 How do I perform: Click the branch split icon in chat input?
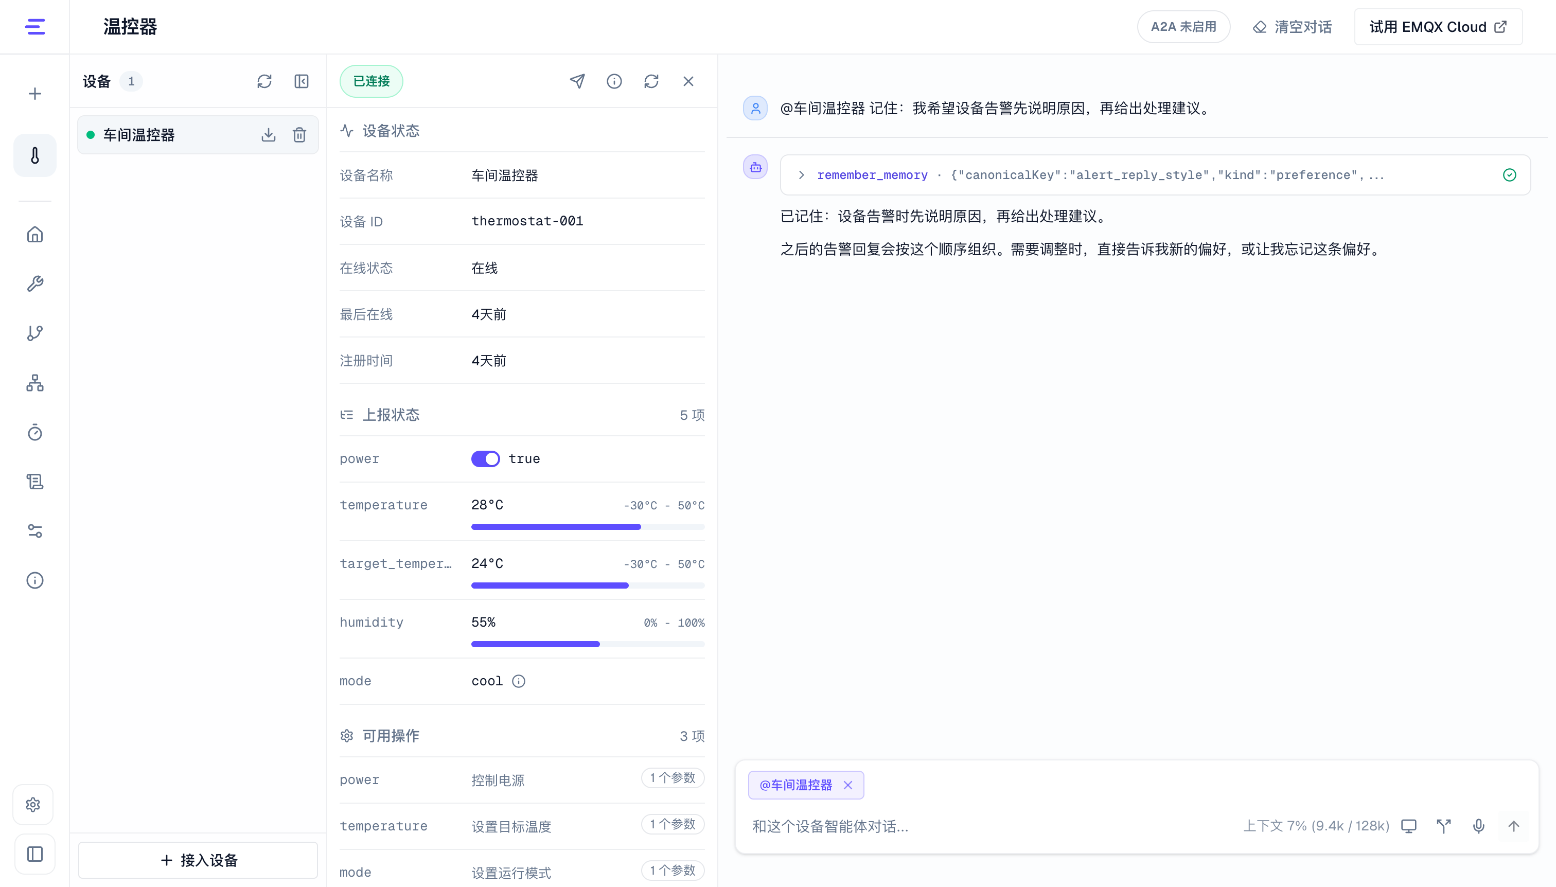tap(1443, 826)
